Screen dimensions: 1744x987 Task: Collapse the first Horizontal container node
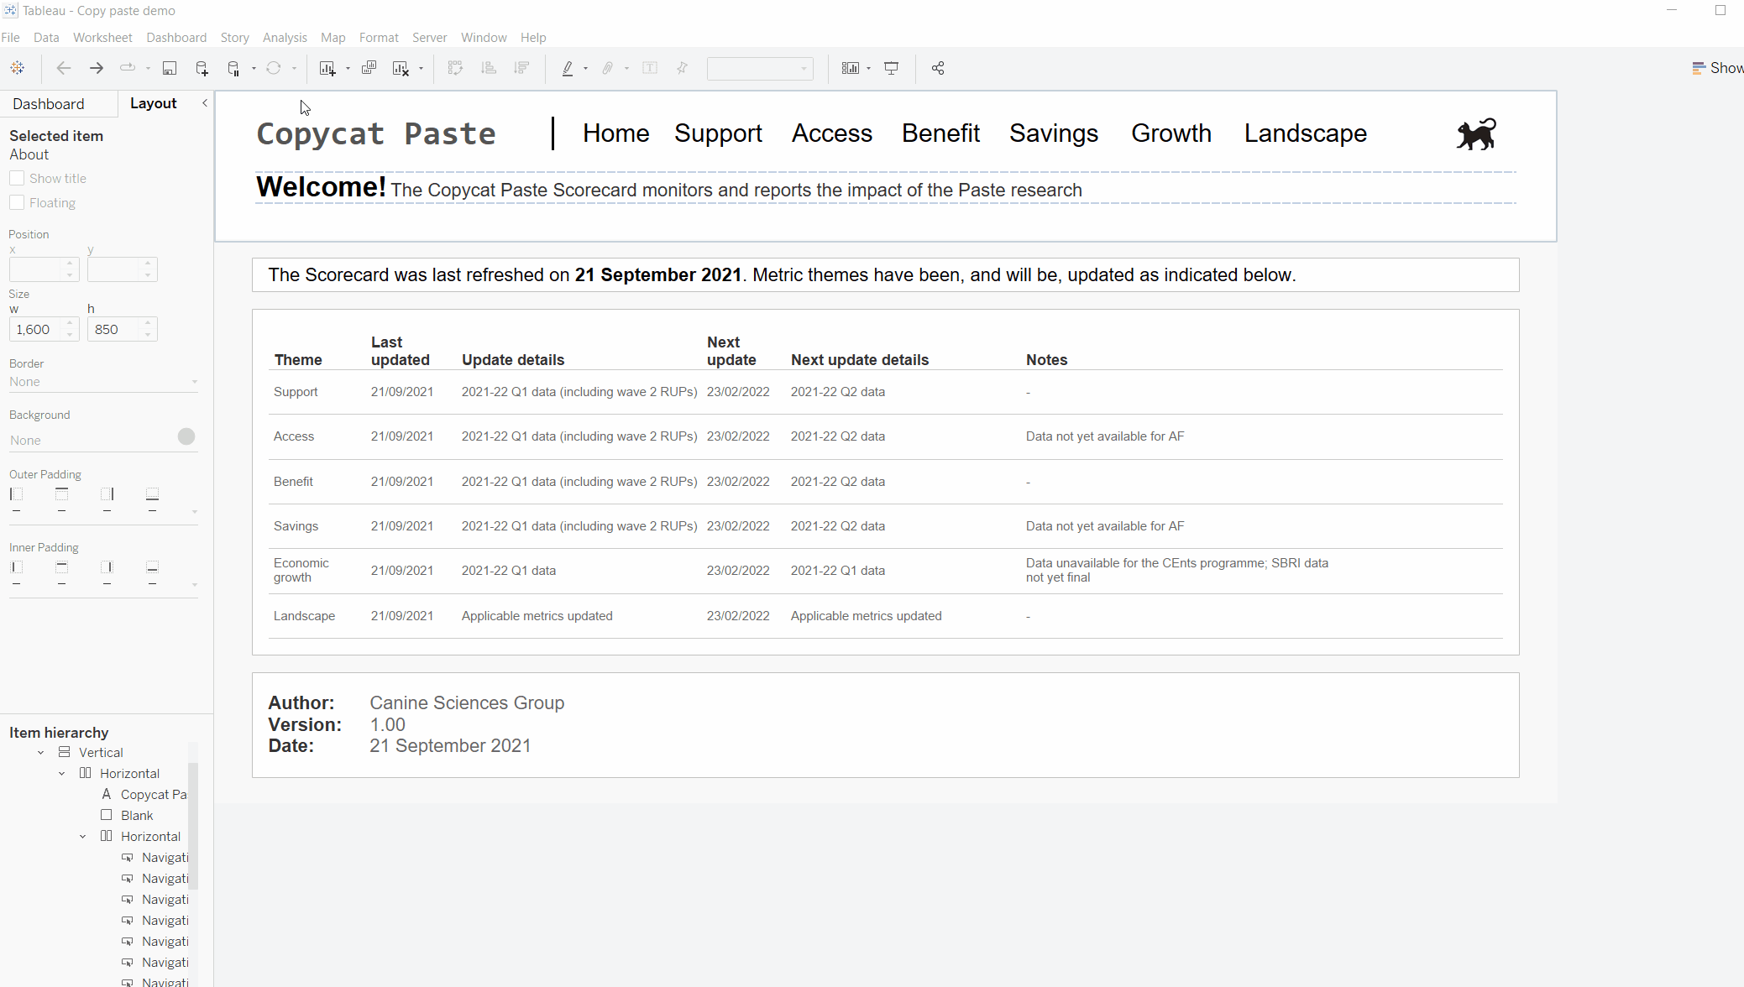pos(62,774)
